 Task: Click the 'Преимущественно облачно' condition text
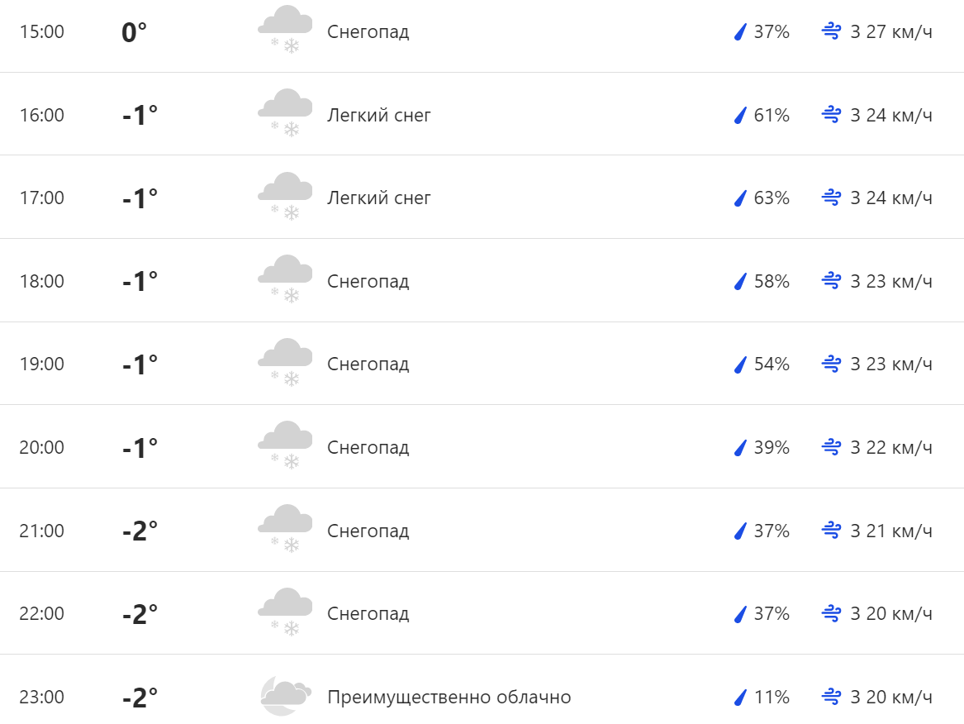[449, 698]
